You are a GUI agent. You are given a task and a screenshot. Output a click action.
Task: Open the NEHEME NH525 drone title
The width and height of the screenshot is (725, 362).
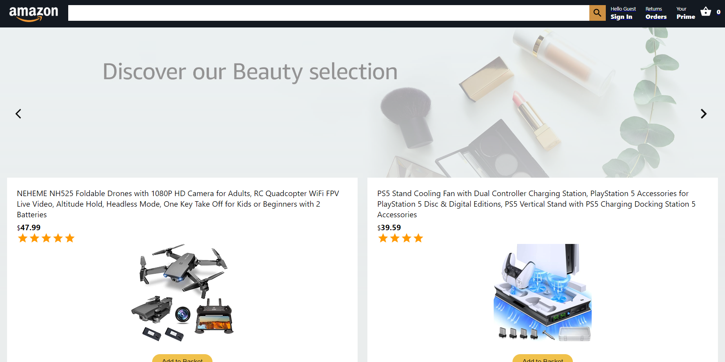(178, 204)
